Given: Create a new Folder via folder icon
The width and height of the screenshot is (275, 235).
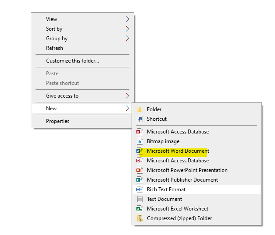Looking at the screenshot, I should [139, 109].
